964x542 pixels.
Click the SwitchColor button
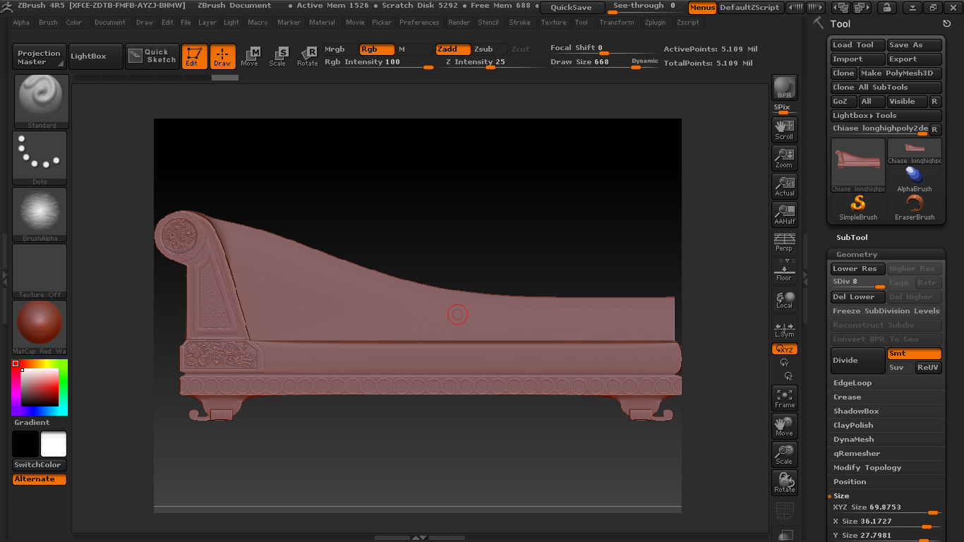pos(40,465)
